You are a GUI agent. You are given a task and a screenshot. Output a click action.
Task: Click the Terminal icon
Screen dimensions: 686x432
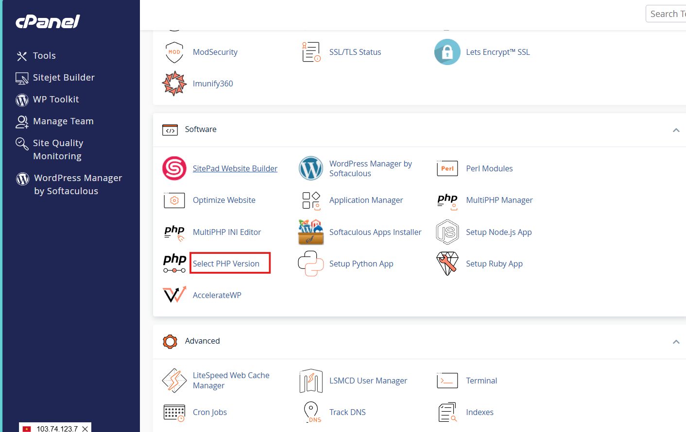coord(447,381)
